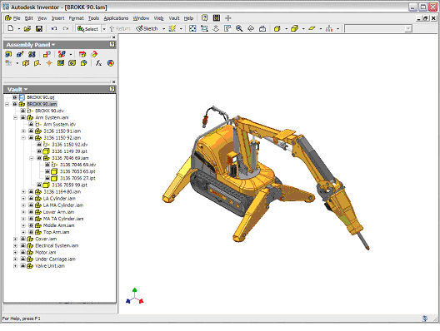Open the Vault menu

[x=174, y=18]
